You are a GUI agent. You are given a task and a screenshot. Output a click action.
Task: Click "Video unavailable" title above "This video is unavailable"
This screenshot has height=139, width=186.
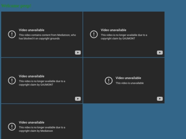coord(128,78)
